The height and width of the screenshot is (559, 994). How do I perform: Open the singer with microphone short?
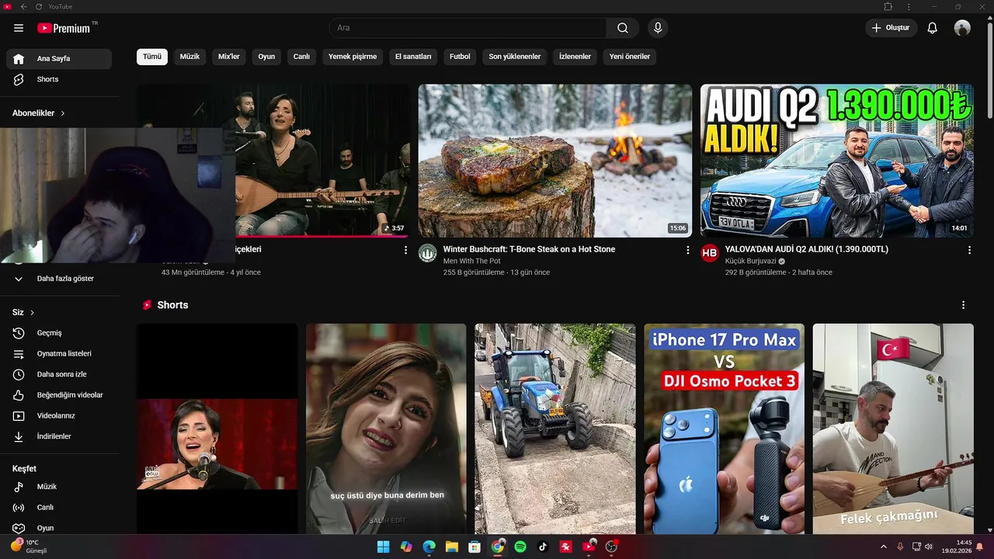tap(217, 429)
